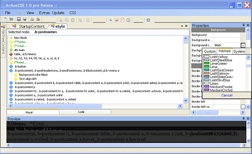Click the Preview panel scroll-down arrow
The height and width of the screenshot is (154, 252).
point(248,141)
